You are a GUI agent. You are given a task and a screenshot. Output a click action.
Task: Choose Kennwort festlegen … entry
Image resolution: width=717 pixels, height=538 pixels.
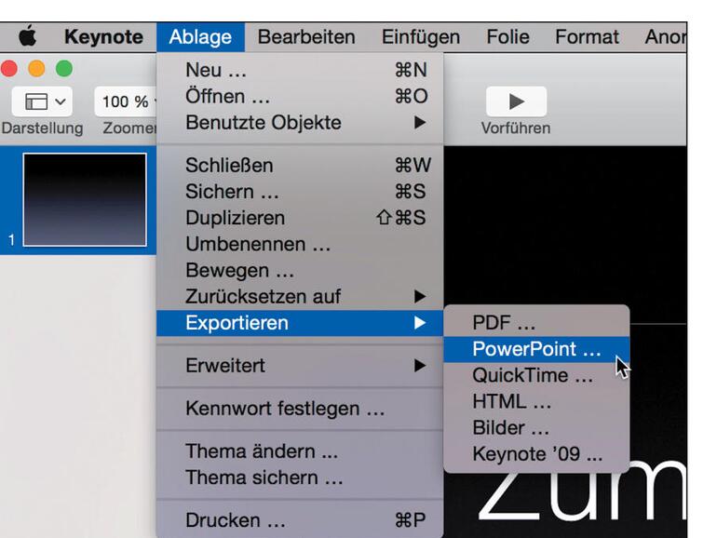[300, 409]
